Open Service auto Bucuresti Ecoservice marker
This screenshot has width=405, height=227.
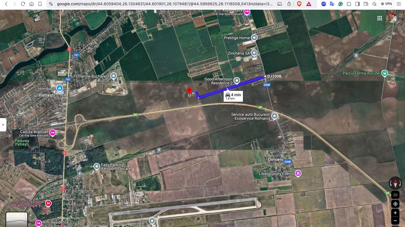[x=274, y=116]
